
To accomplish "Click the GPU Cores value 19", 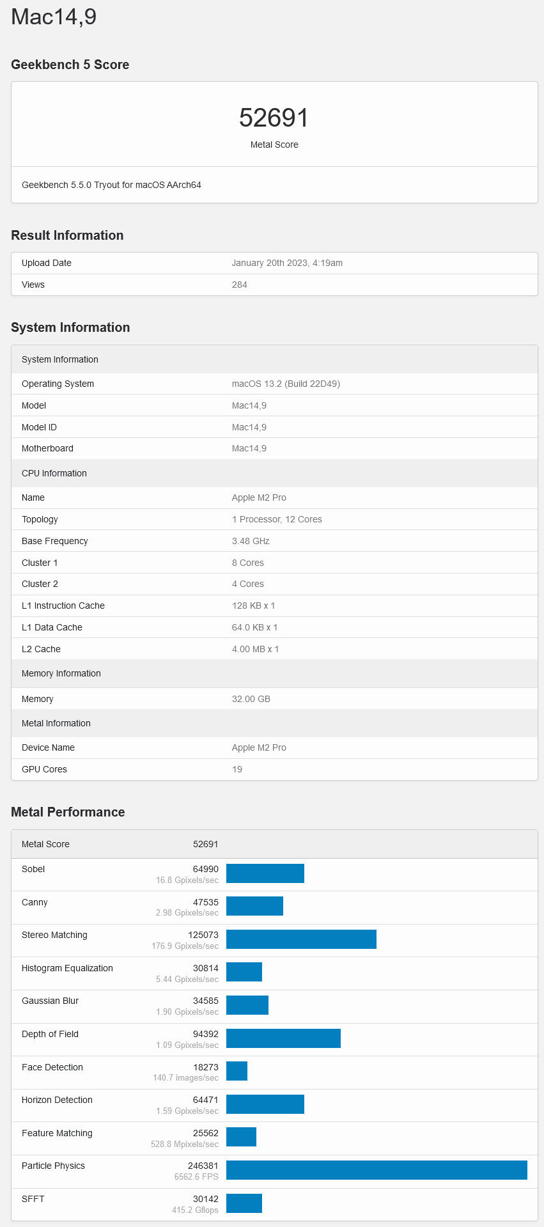I will (237, 769).
